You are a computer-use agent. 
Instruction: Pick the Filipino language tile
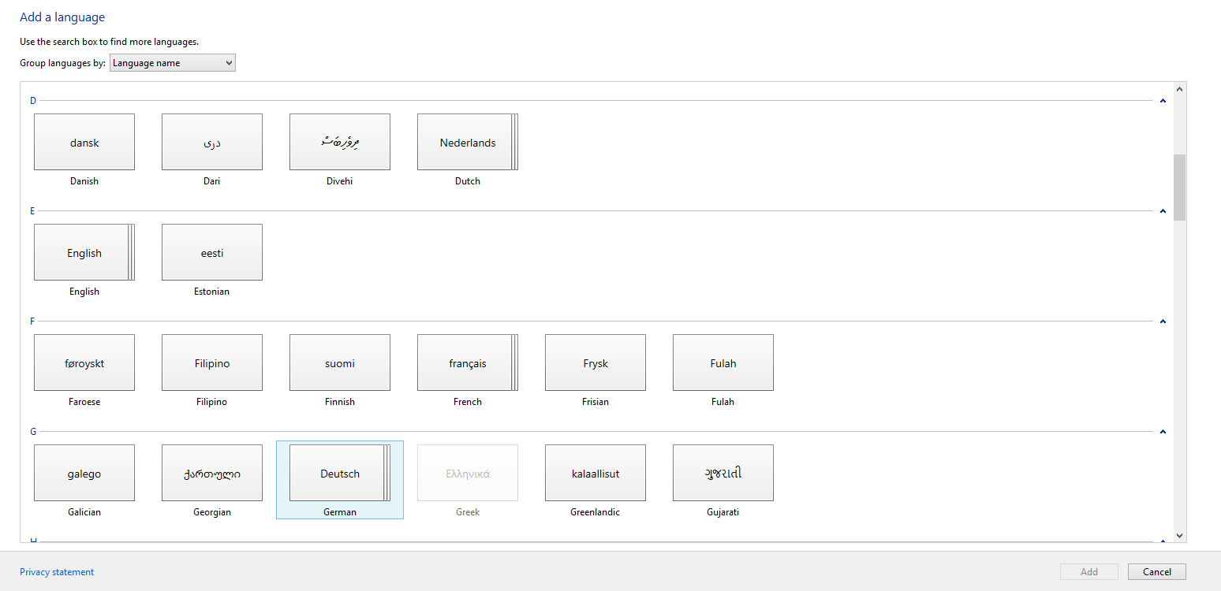pos(211,362)
